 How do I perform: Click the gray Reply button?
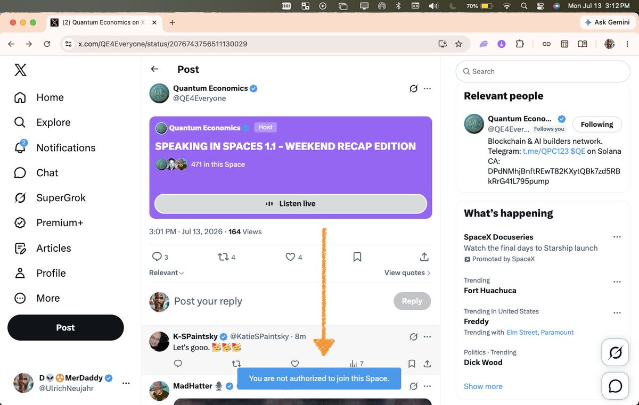click(x=412, y=301)
